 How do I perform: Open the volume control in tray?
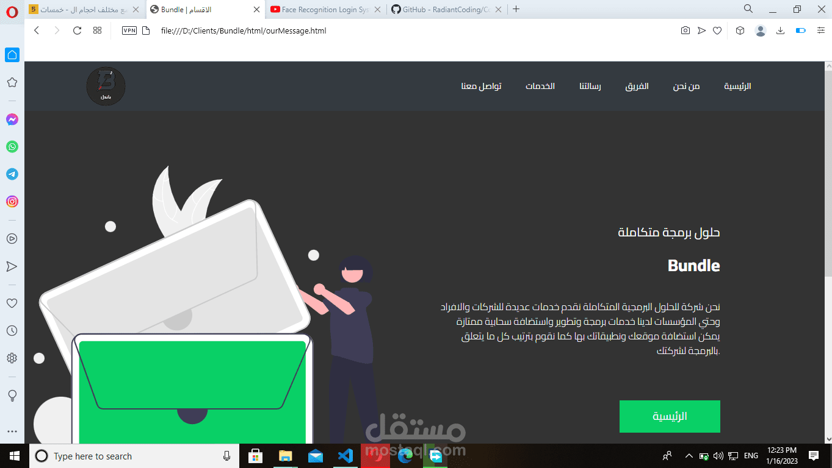(x=718, y=456)
